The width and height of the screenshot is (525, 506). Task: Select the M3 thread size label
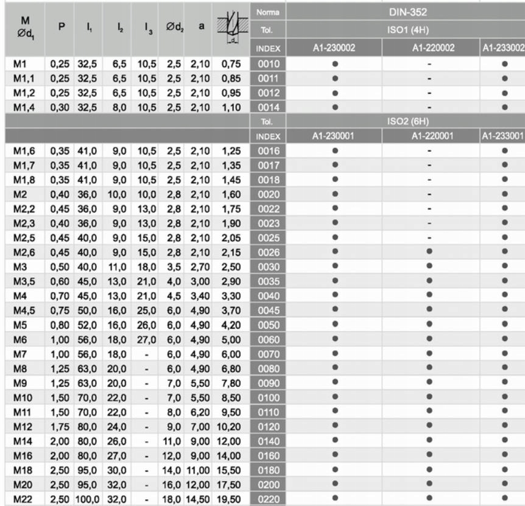19,267
